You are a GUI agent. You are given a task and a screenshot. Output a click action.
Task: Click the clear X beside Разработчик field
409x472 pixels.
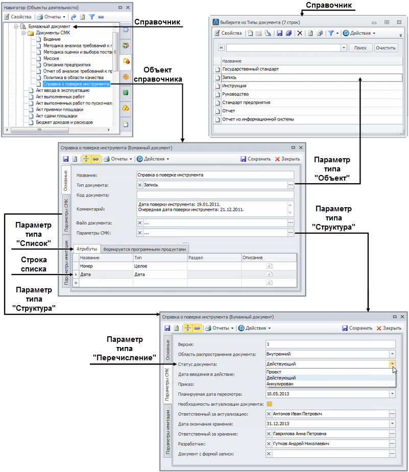(x=269, y=443)
